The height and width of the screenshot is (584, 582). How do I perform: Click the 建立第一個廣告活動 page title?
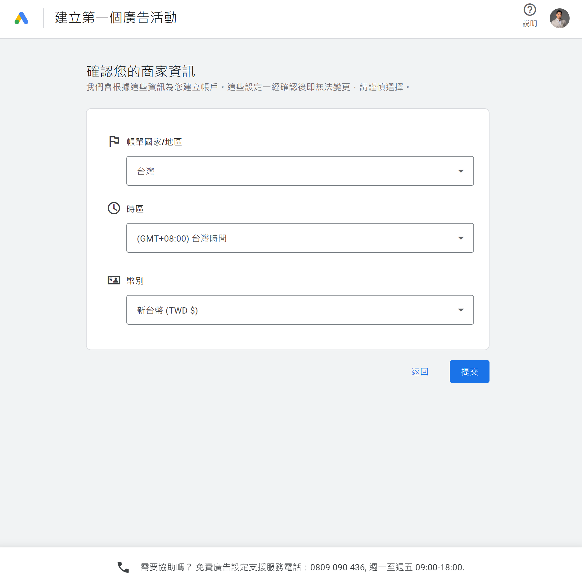(115, 18)
